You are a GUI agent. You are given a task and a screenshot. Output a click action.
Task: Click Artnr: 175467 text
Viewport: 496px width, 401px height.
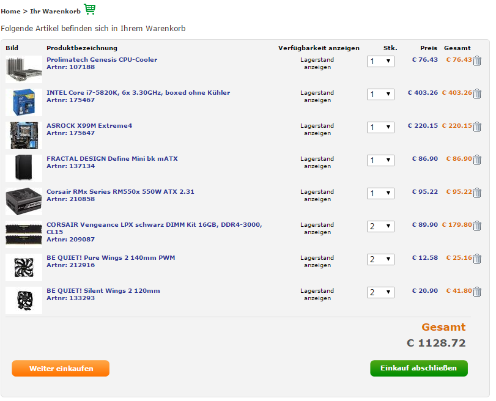pos(70,100)
